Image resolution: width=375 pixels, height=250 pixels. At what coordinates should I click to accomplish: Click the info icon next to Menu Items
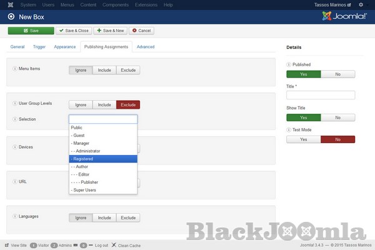tap(14, 68)
